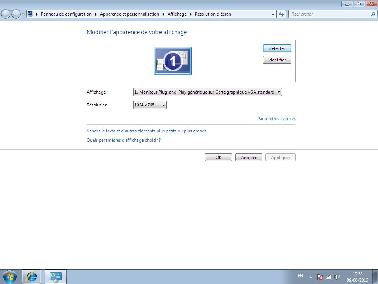Viewport: 378px width, 284px height.
Task: Click Résolution d'écran breadcrumb
Action: pos(213,14)
